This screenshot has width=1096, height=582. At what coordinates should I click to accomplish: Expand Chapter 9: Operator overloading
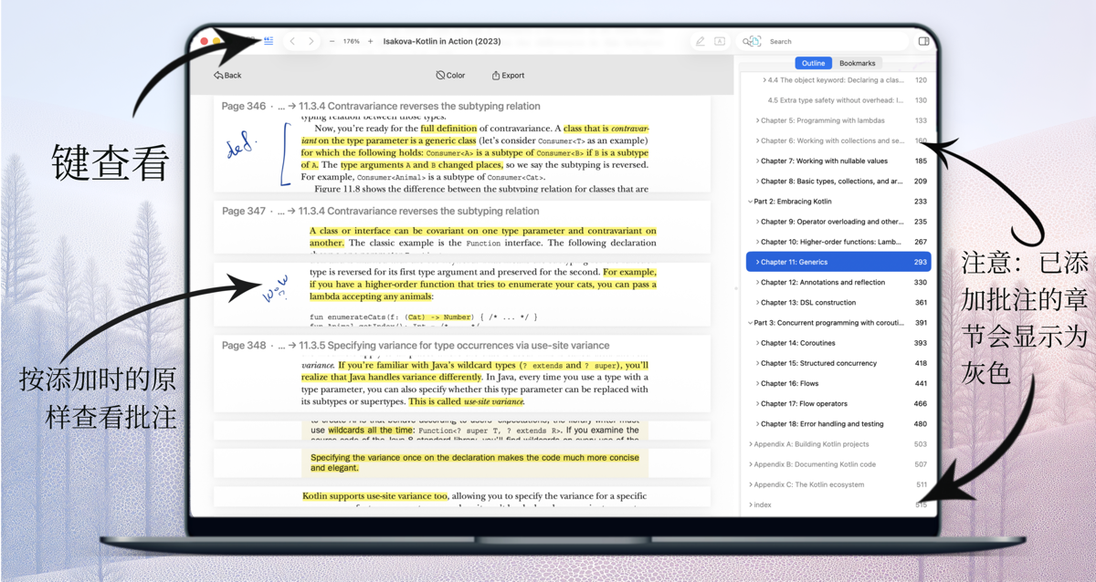coord(757,222)
